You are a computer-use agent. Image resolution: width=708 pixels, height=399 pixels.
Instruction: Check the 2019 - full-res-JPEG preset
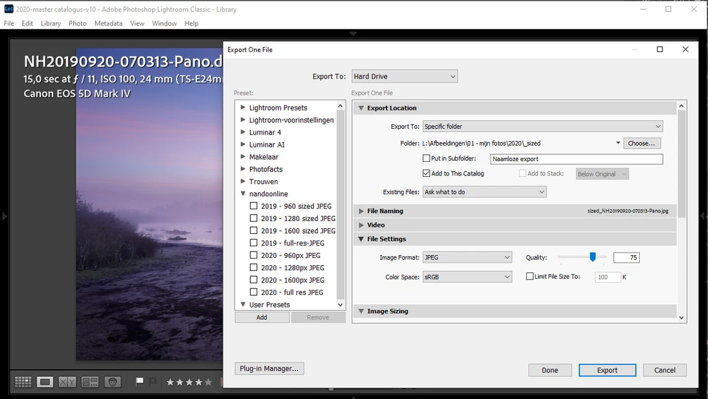[x=254, y=242]
